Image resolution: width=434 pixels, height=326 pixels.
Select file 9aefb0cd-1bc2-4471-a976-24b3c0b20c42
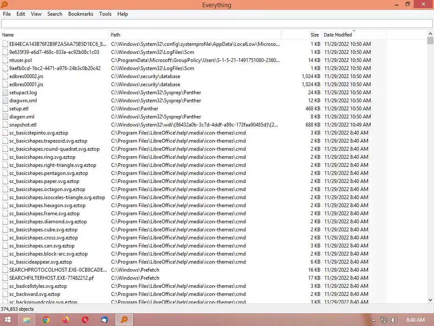(55, 68)
